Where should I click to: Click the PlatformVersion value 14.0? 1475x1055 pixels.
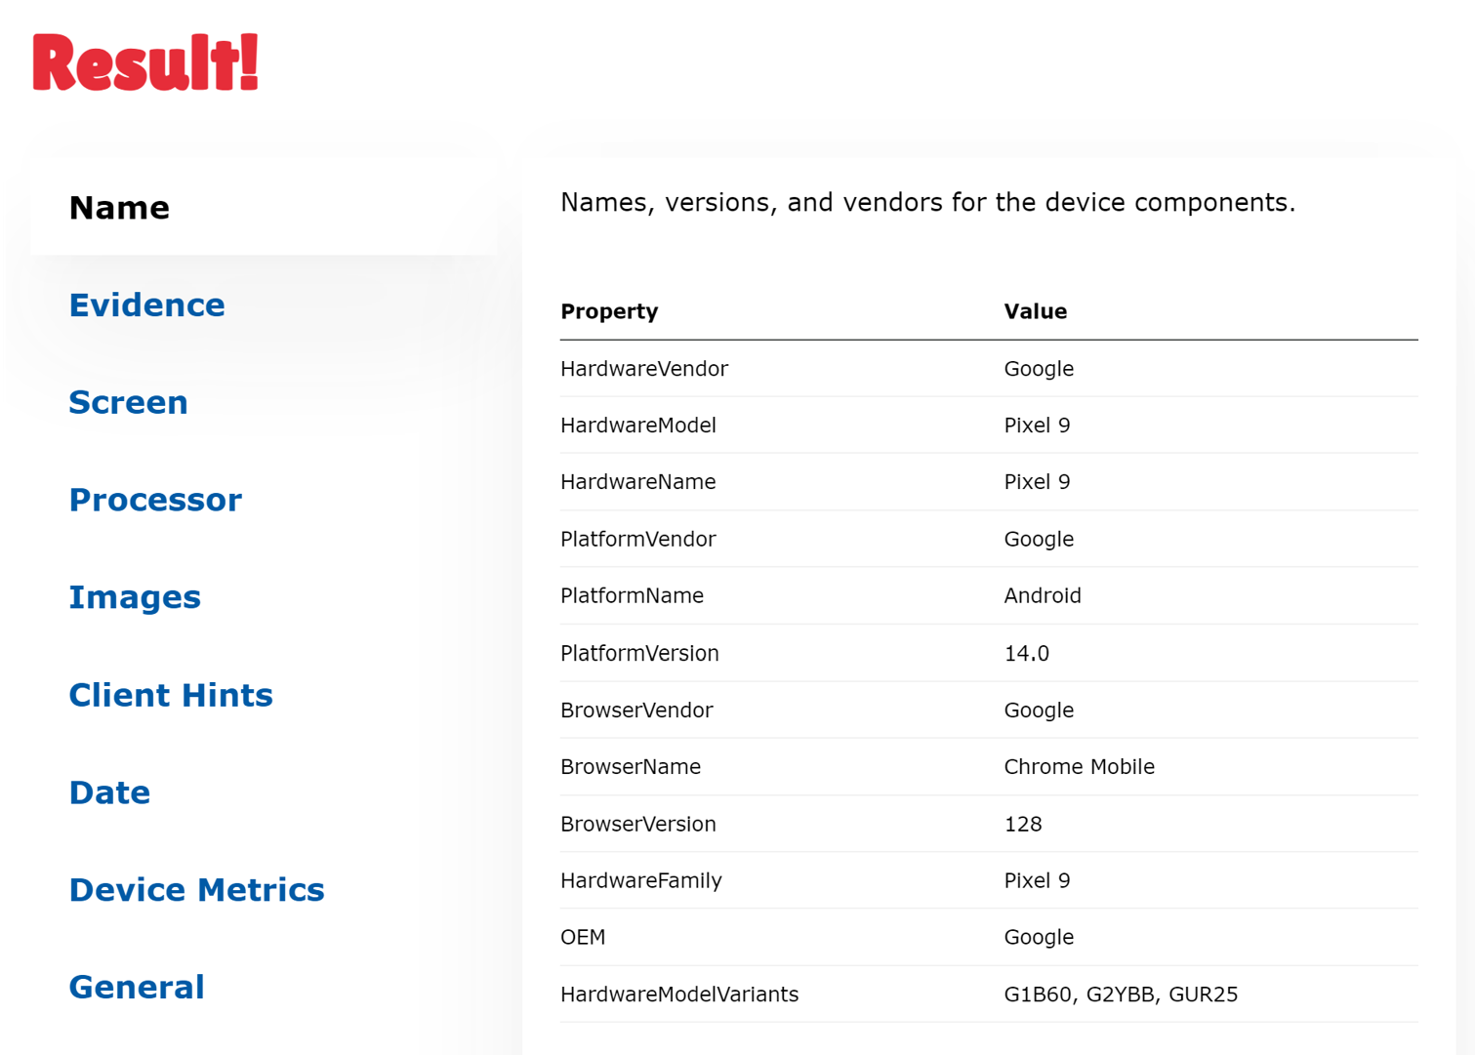click(1026, 653)
